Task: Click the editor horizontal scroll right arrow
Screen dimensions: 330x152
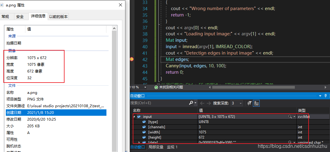Action: tap(326, 87)
